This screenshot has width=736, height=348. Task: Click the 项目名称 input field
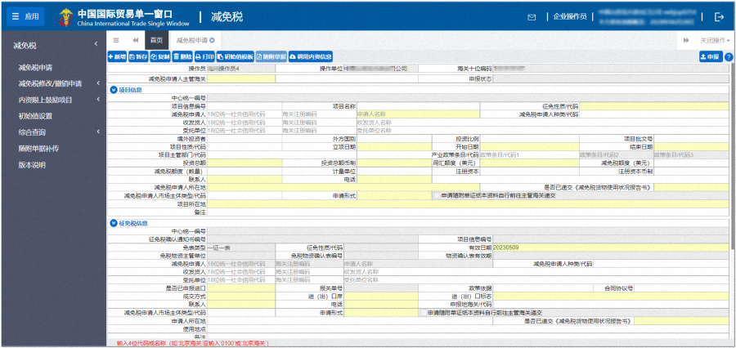coord(418,106)
